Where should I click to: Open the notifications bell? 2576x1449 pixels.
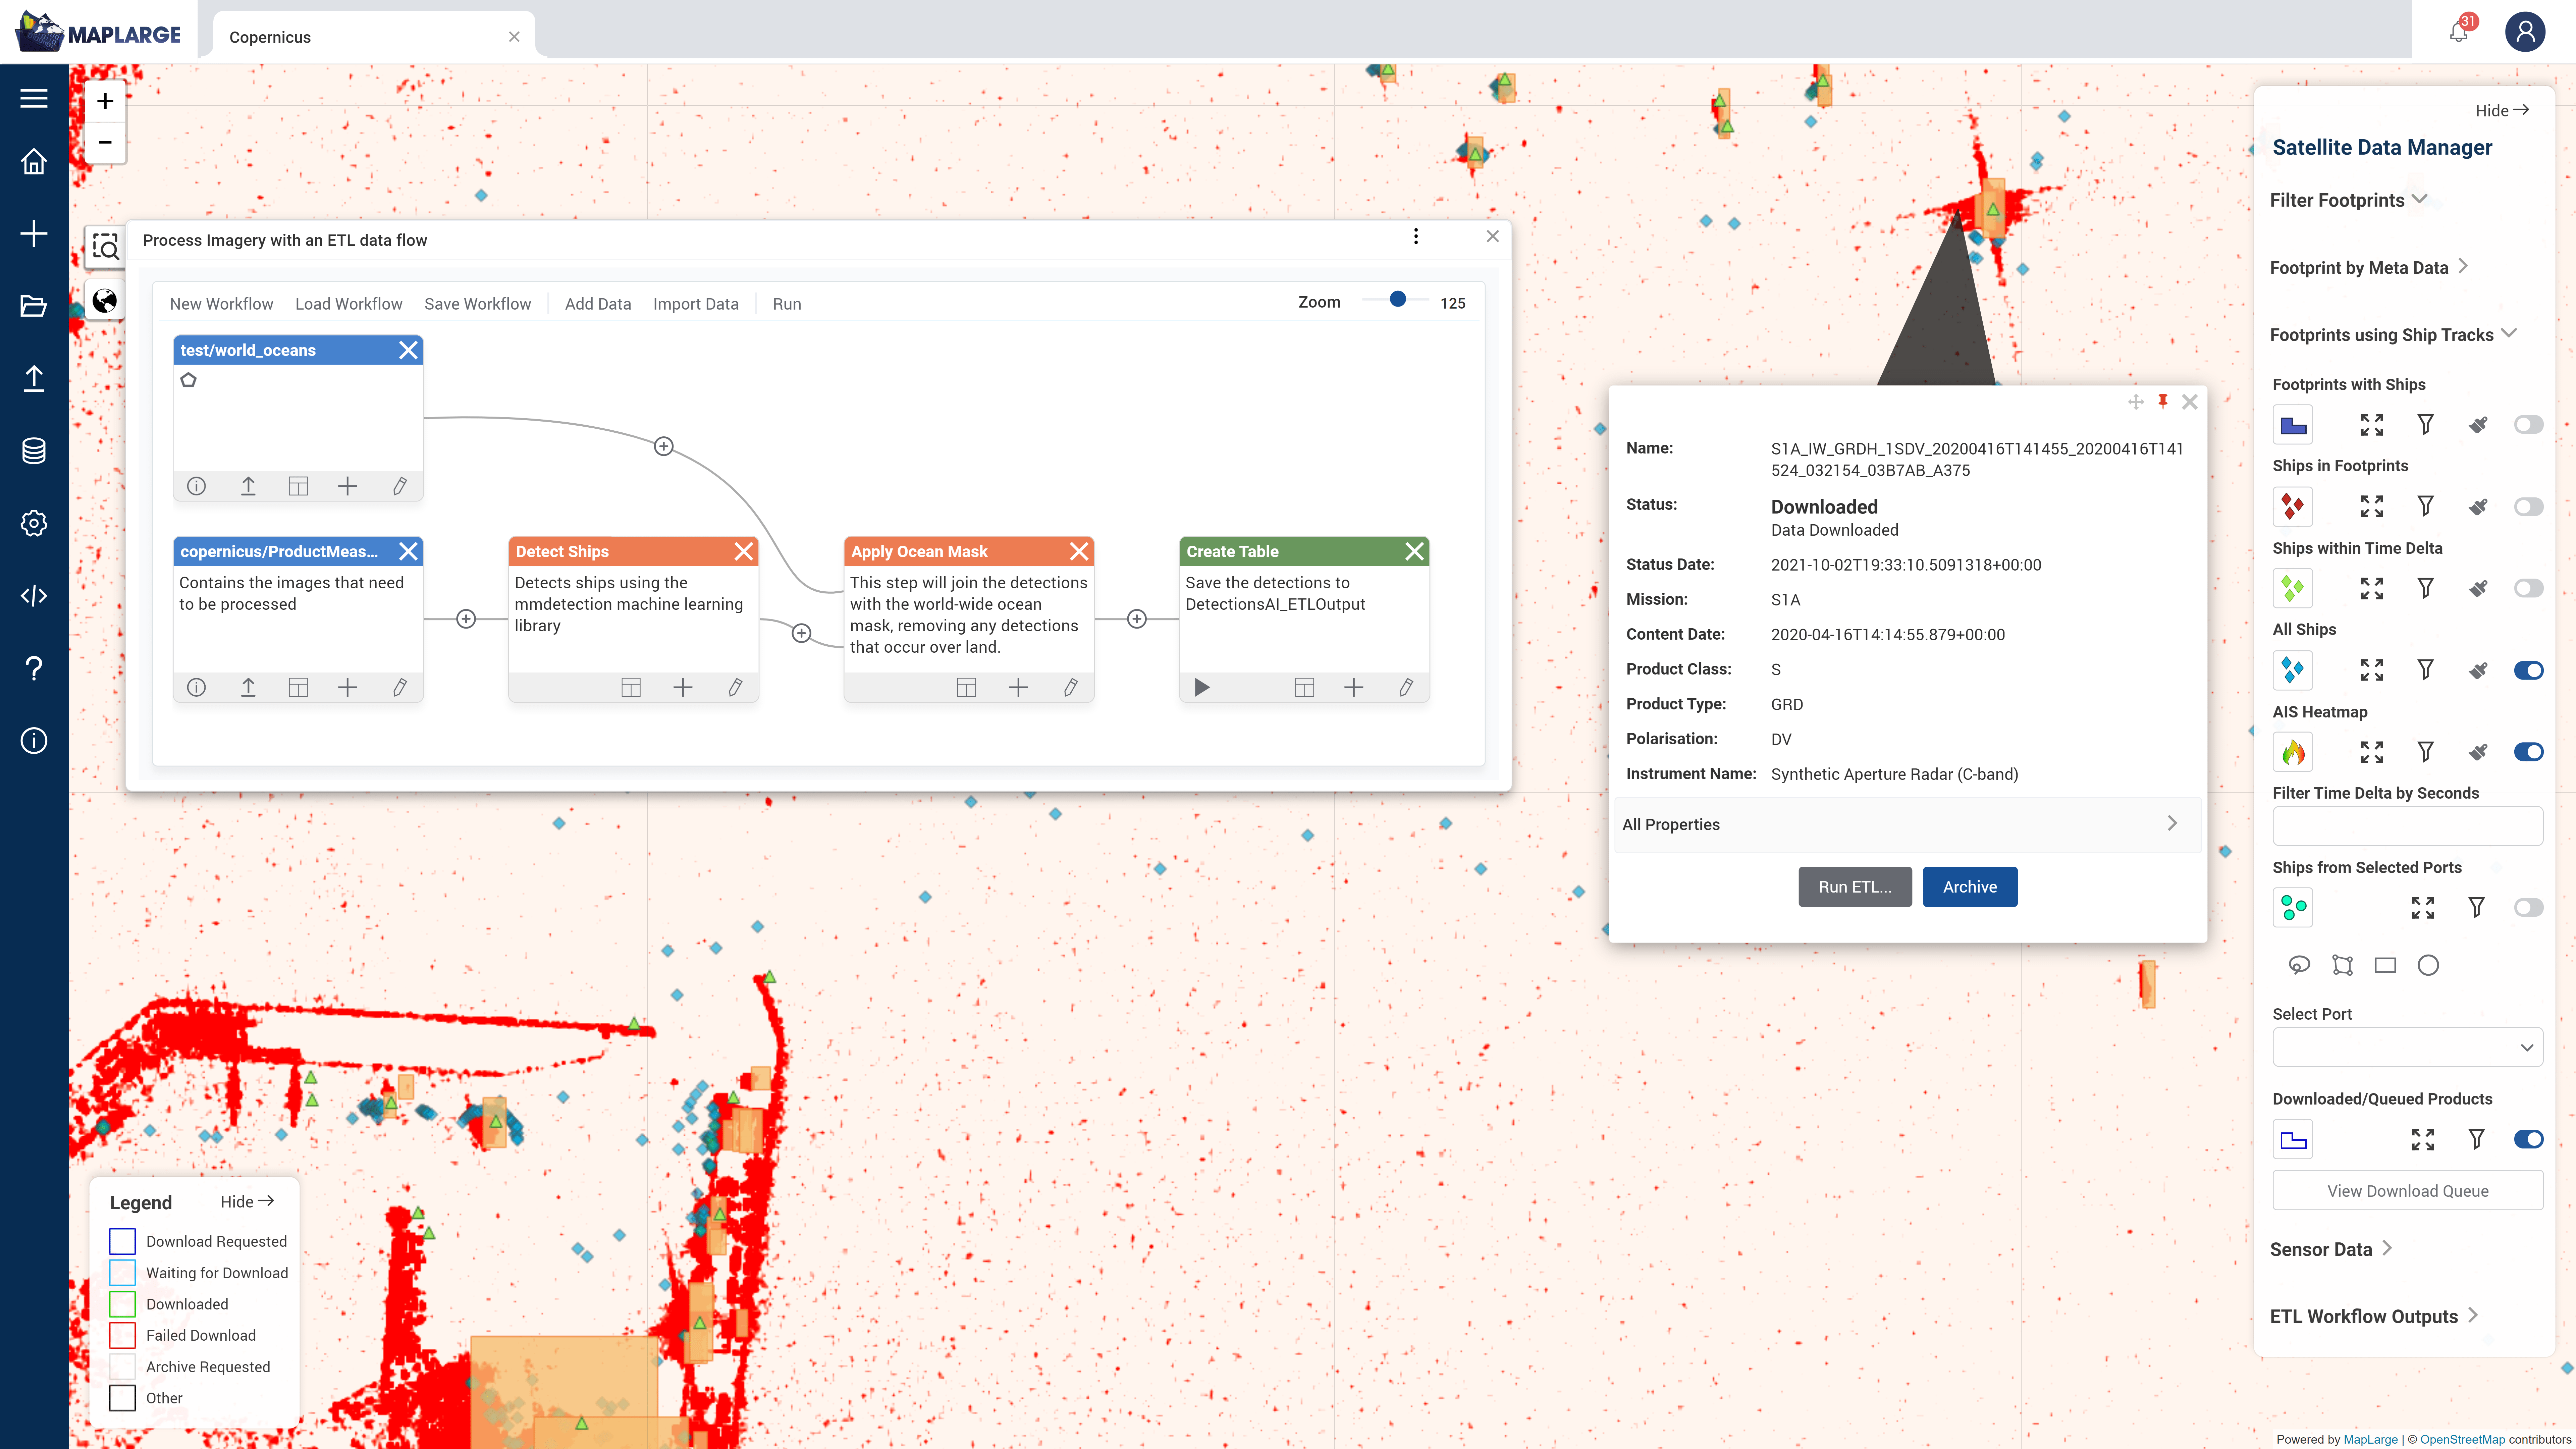click(2459, 32)
